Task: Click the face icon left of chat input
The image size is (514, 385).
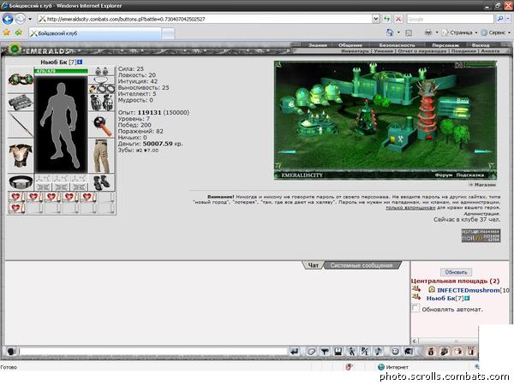Action: [11, 352]
